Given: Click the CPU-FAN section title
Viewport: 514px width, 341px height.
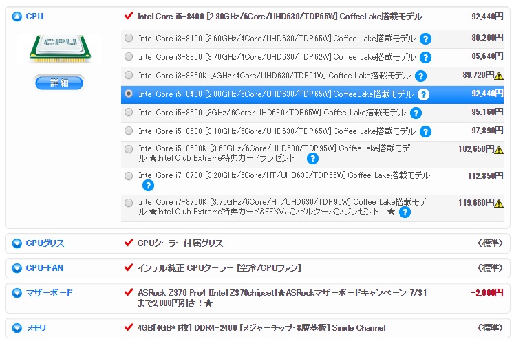Looking at the screenshot, I should click(44, 268).
